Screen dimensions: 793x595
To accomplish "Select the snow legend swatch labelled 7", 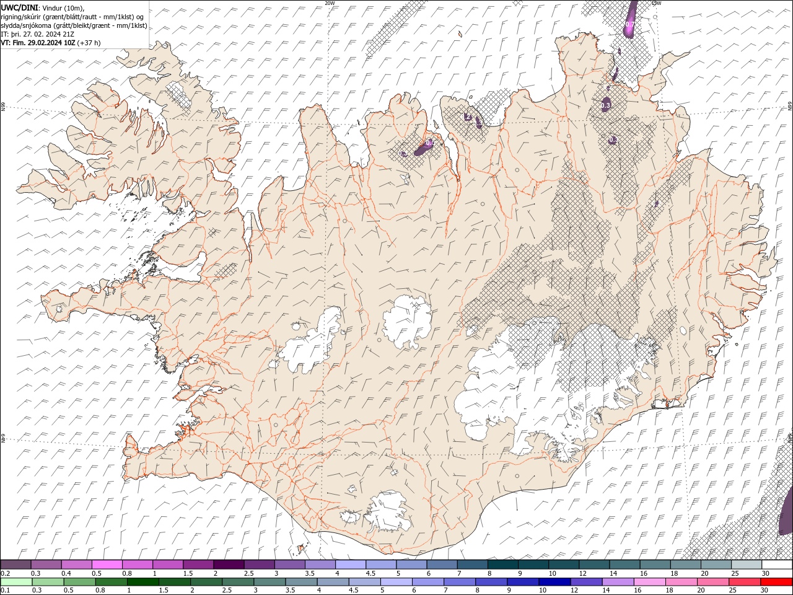I will pyautogui.click(x=472, y=565).
